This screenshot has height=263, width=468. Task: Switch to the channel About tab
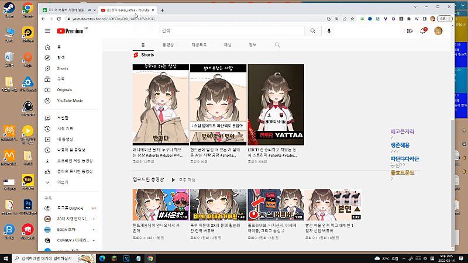click(x=253, y=45)
